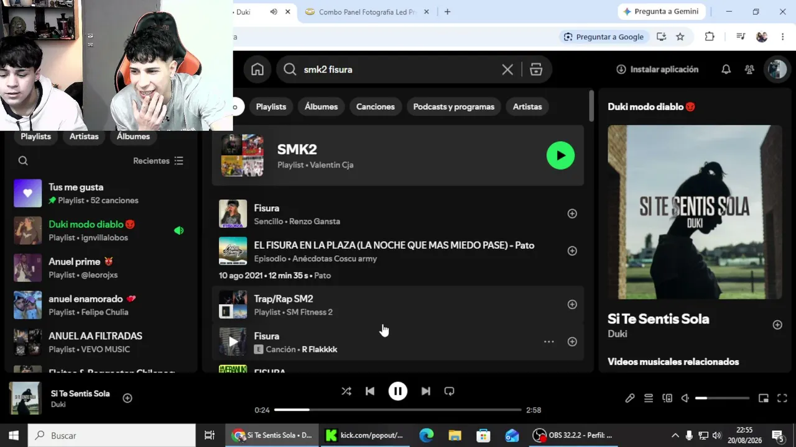
Task: Open the lyrics microphone icon
Action: (x=630, y=398)
